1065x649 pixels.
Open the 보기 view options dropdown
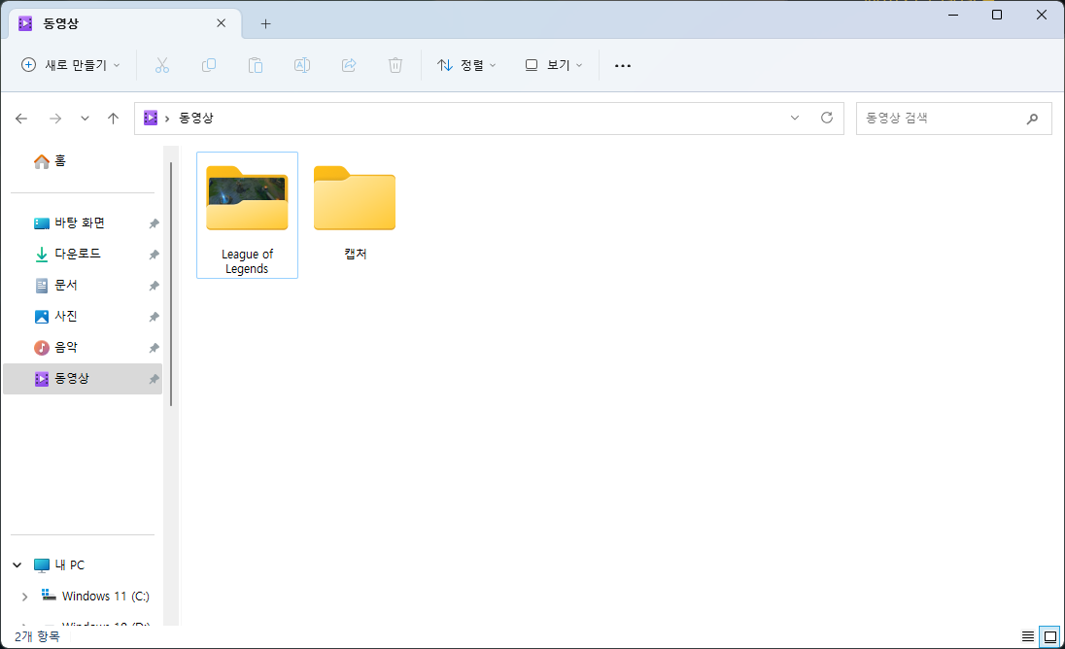point(552,65)
